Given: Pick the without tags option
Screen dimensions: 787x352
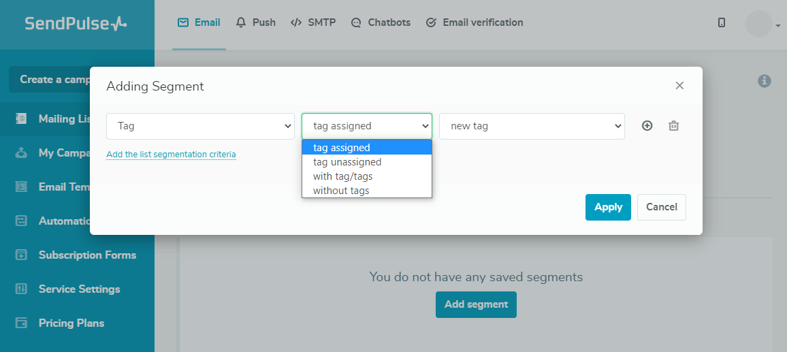Looking at the screenshot, I should click(x=341, y=191).
